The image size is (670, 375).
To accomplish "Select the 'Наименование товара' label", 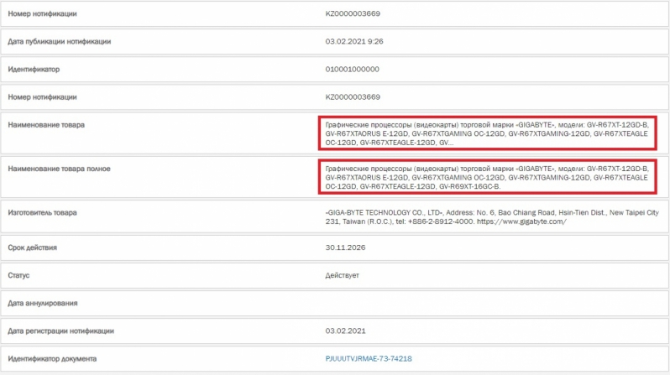I will pos(46,125).
